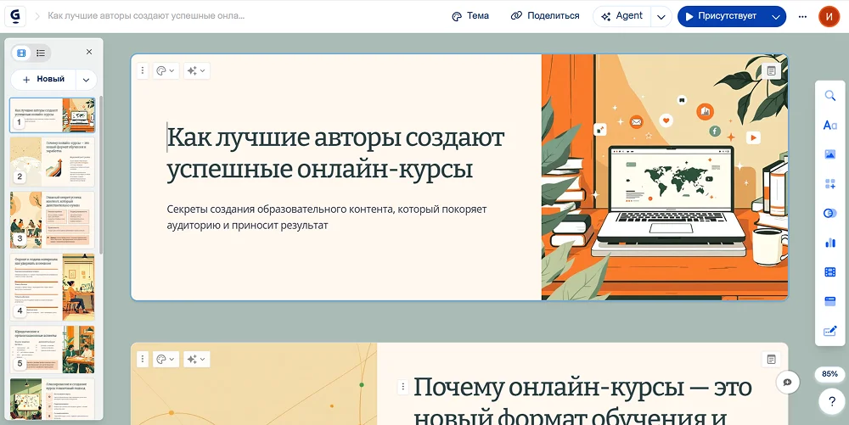Open the charts and diagrams panel

click(830, 243)
